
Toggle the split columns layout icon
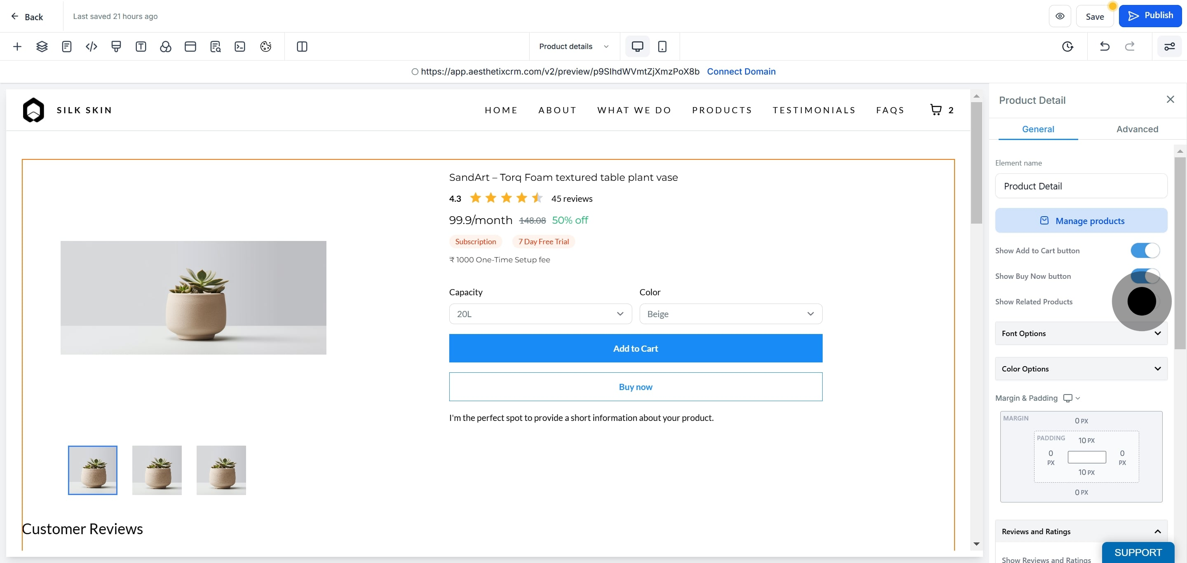pyautogui.click(x=302, y=47)
